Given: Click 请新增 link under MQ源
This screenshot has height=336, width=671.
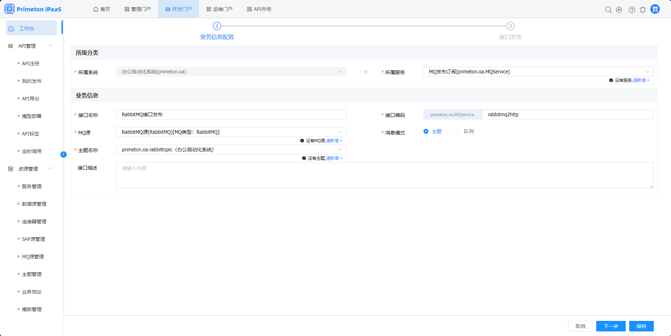Looking at the screenshot, I should [334, 141].
